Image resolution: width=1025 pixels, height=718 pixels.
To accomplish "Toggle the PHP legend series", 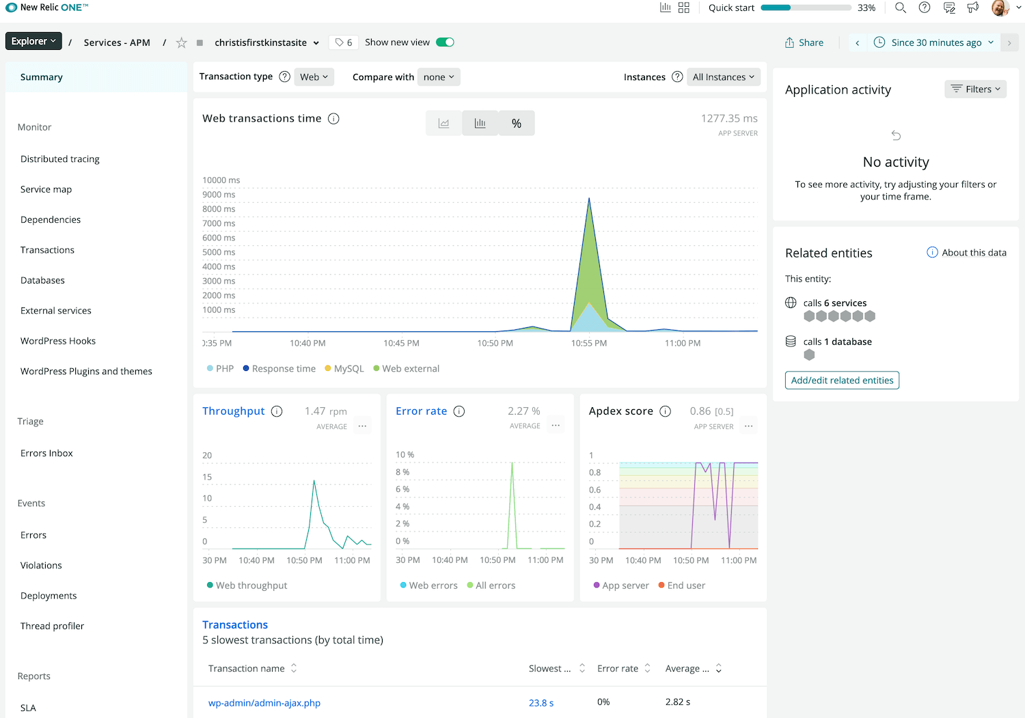I will [x=220, y=368].
